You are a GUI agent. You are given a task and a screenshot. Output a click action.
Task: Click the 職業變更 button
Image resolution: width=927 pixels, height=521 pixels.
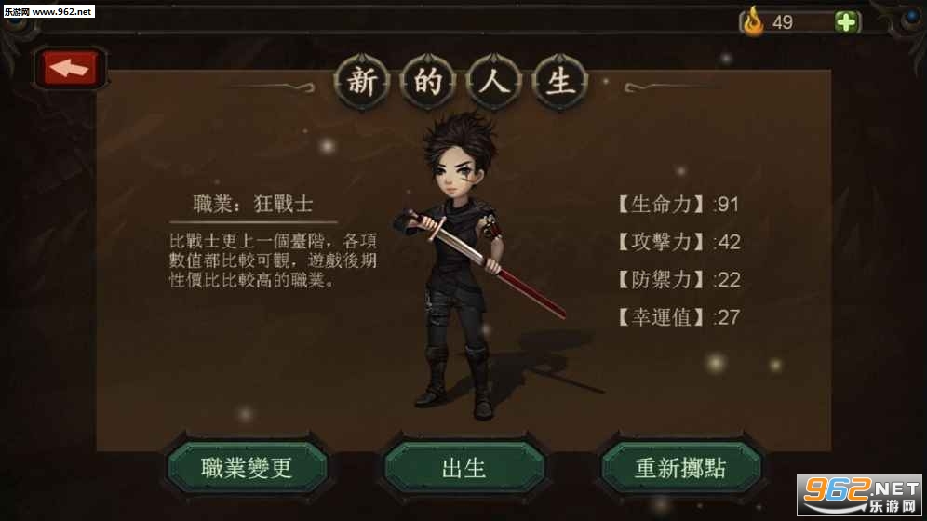tap(248, 468)
